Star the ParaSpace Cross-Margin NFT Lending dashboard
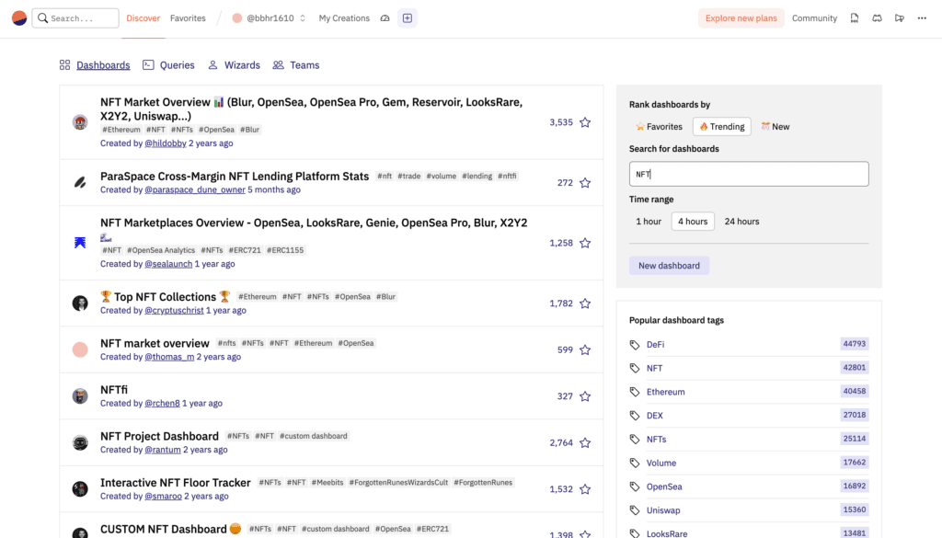Screen dimensions: 942x538 pyautogui.click(x=585, y=182)
